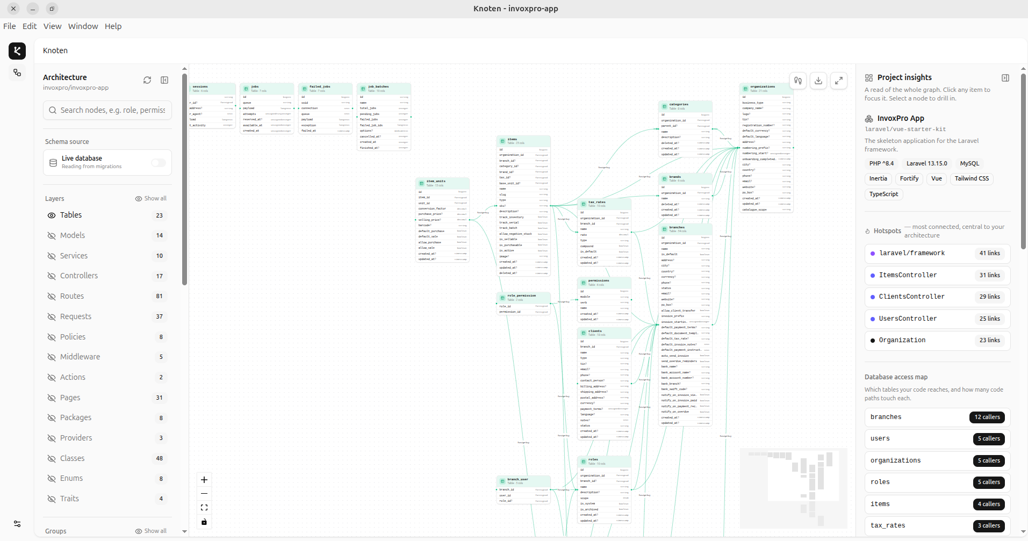Click the Live database cylinder icon
The height and width of the screenshot is (541, 1028).
click(53, 163)
